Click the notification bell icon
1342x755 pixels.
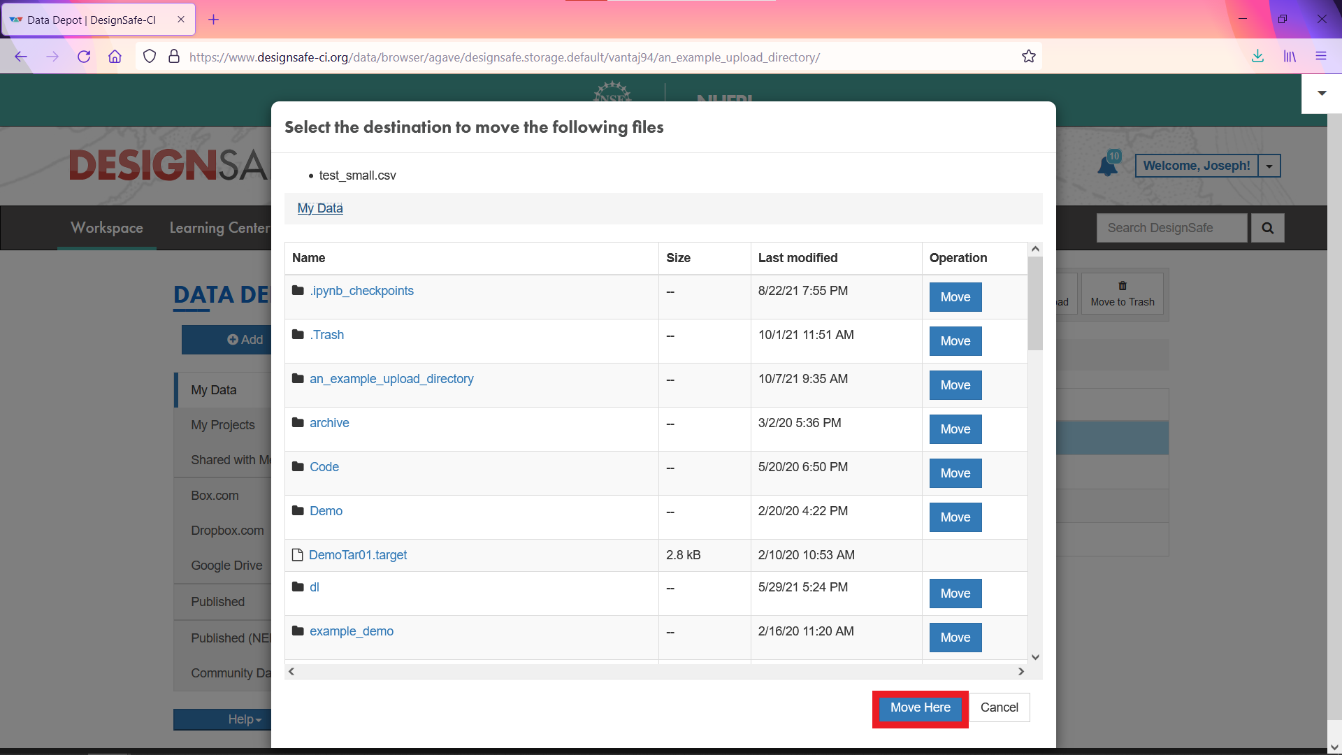pyautogui.click(x=1107, y=166)
